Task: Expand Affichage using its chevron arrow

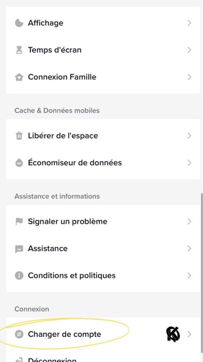Action: (x=189, y=23)
